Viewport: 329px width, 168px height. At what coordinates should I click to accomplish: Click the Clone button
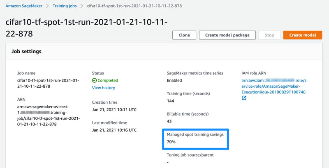point(184,35)
